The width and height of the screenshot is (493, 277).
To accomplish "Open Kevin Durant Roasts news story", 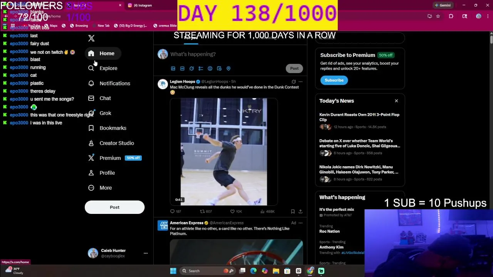I will (x=360, y=121).
